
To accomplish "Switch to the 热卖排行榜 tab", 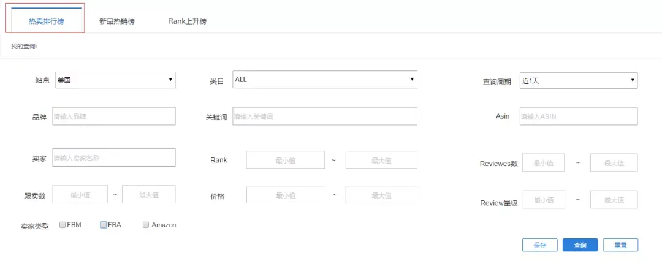I will (x=46, y=21).
